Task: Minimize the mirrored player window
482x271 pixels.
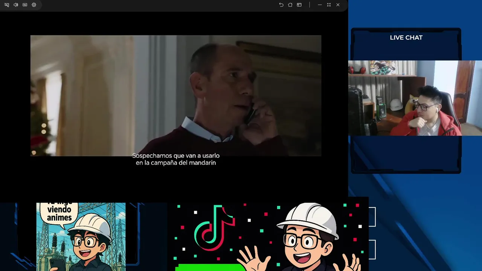Action: pos(320,5)
